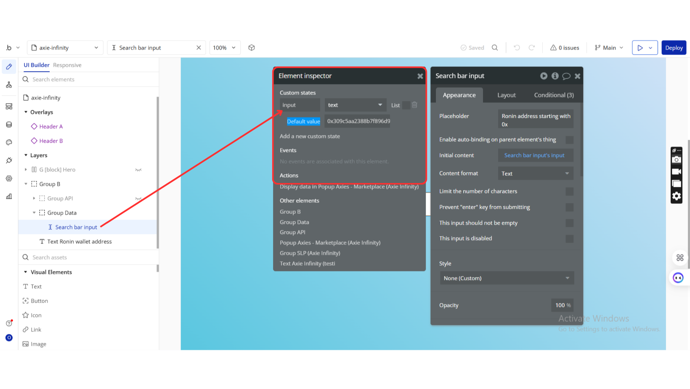Check This input should not be empty
The height and width of the screenshot is (389, 690).
pos(570,223)
